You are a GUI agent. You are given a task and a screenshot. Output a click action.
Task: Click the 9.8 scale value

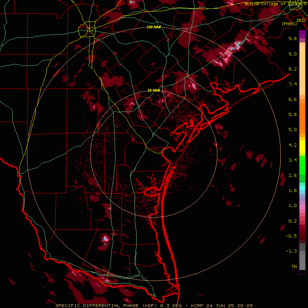293,38
